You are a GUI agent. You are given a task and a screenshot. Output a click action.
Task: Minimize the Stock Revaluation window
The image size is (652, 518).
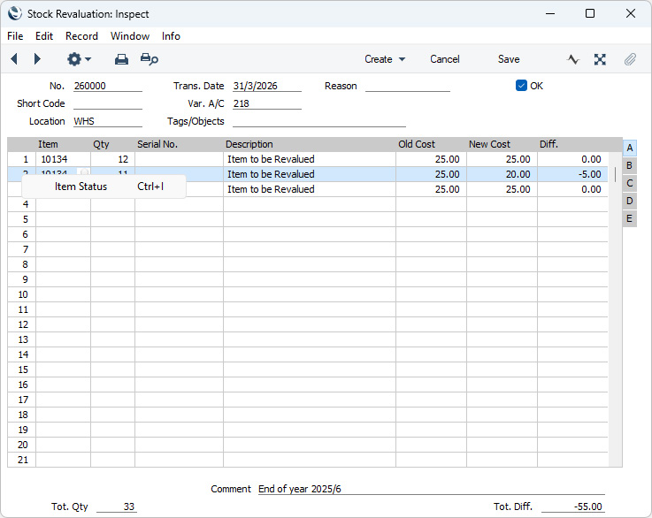[550, 14]
